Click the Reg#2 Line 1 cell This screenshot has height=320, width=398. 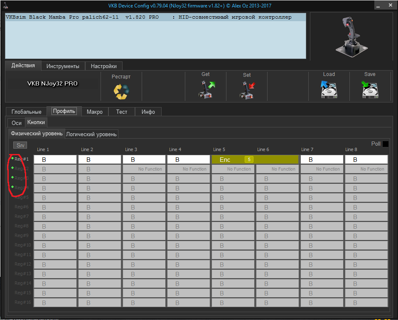(55, 169)
